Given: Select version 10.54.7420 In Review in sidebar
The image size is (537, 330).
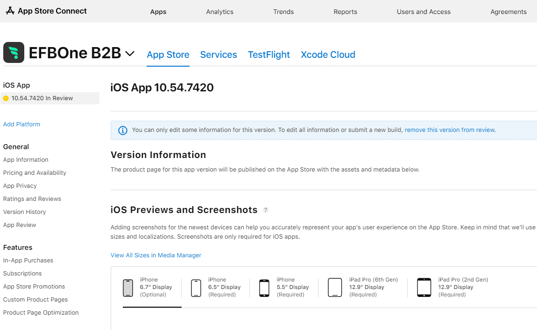Looking at the screenshot, I should 50,98.
